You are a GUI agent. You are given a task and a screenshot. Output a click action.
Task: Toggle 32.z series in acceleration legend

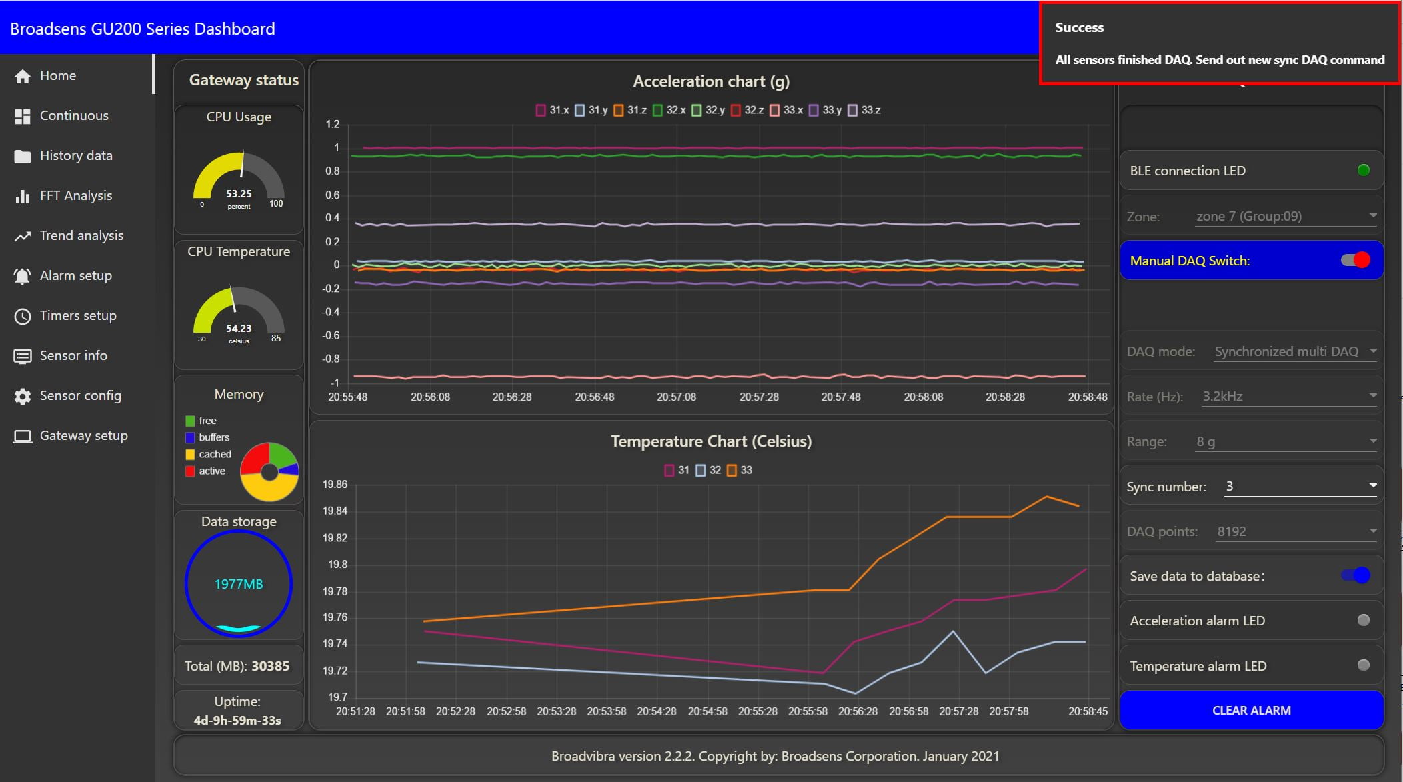click(x=747, y=110)
